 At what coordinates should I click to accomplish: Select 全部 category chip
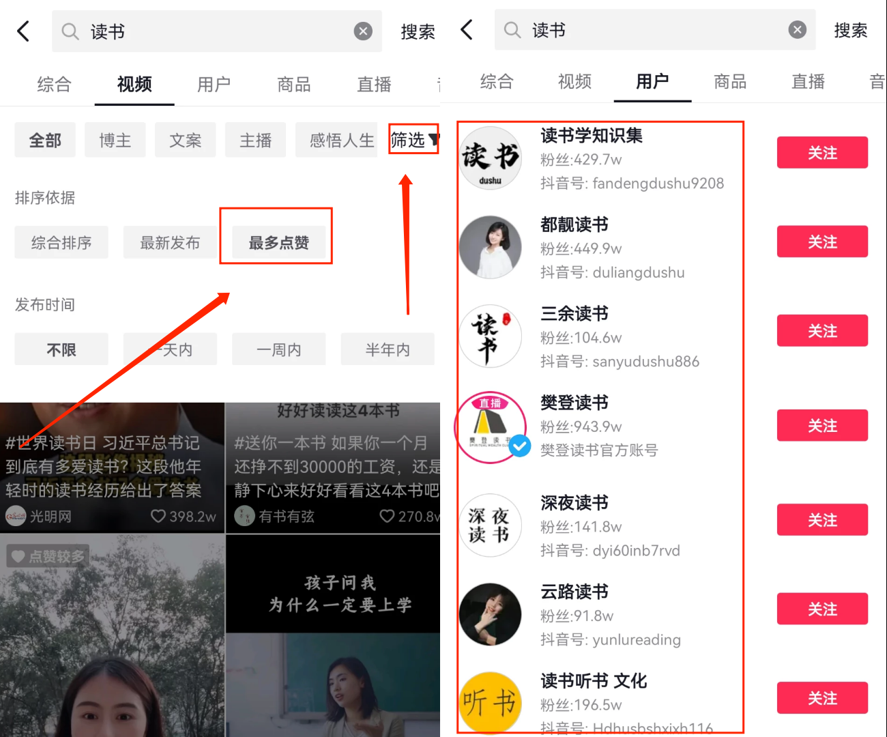coord(45,140)
